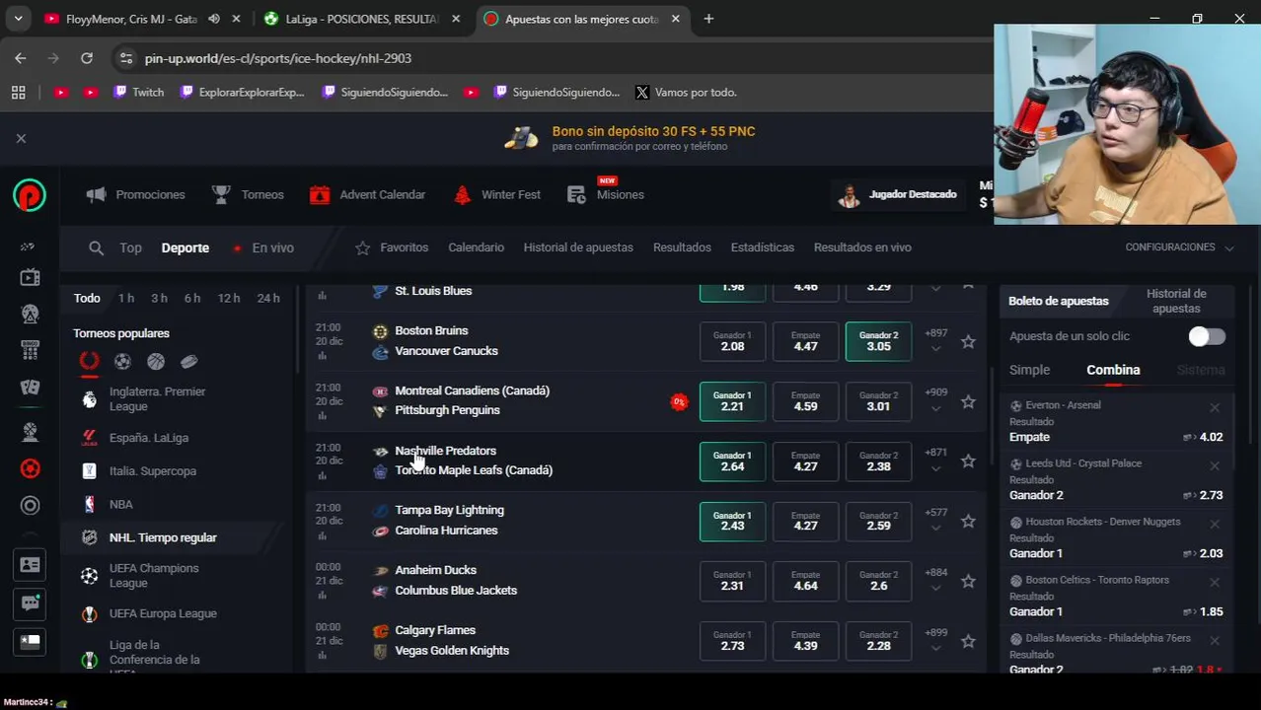This screenshot has height=710, width=1261.
Task: Select the hockey puck sport filter
Action: (189, 362)
